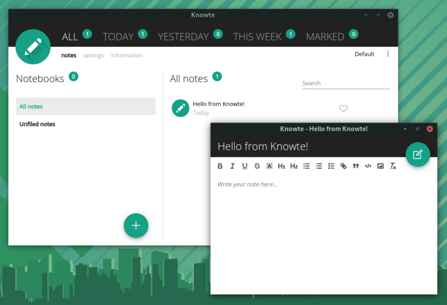447x305 pixels.
Task: Switch to the YESTERDAY filter tab
Action: 183,37
